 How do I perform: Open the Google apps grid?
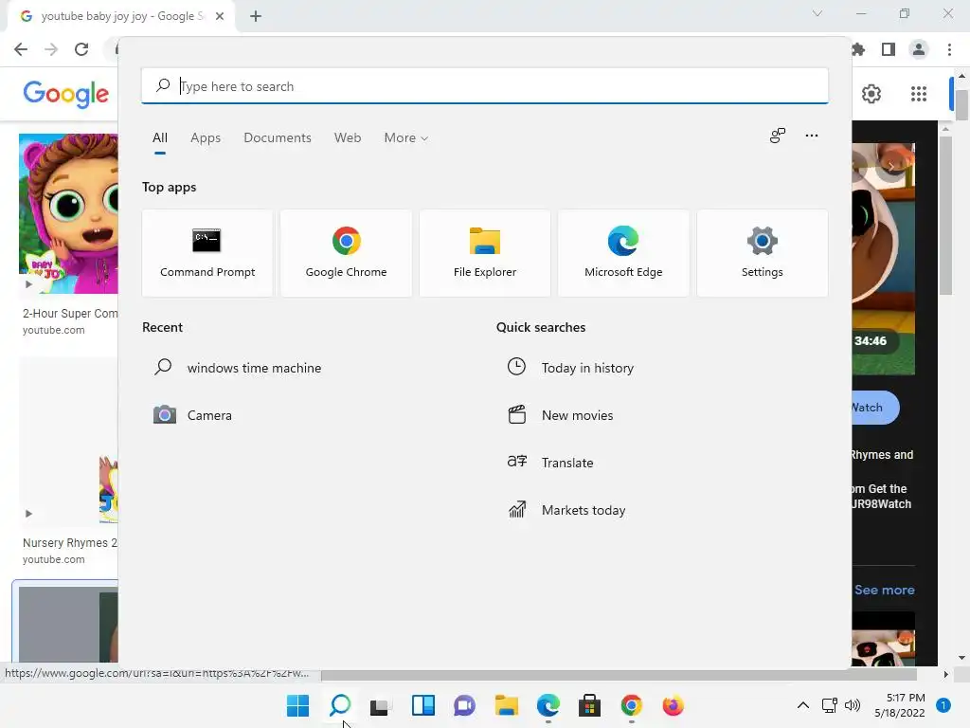point(919,94)
